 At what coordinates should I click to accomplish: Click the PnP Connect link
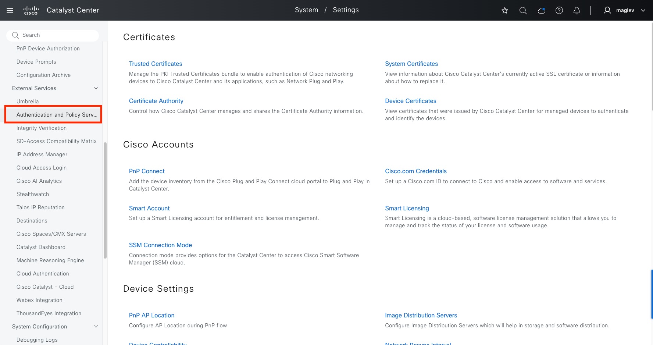click(147, 171)
